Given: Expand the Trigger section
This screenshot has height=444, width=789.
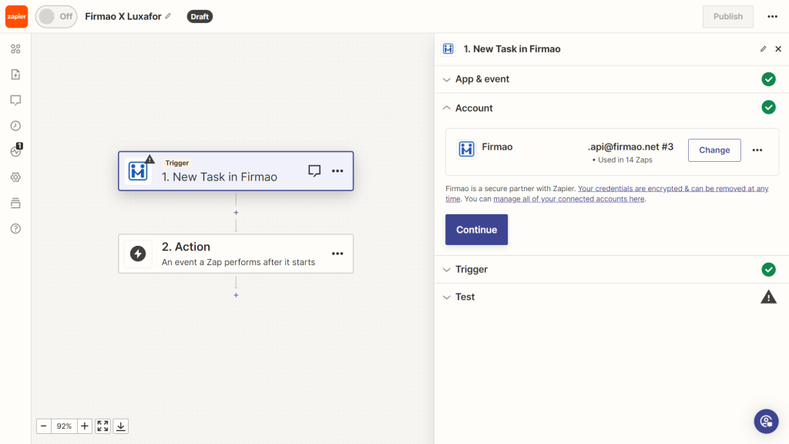Looking at the screenshot, I should 472,269.
